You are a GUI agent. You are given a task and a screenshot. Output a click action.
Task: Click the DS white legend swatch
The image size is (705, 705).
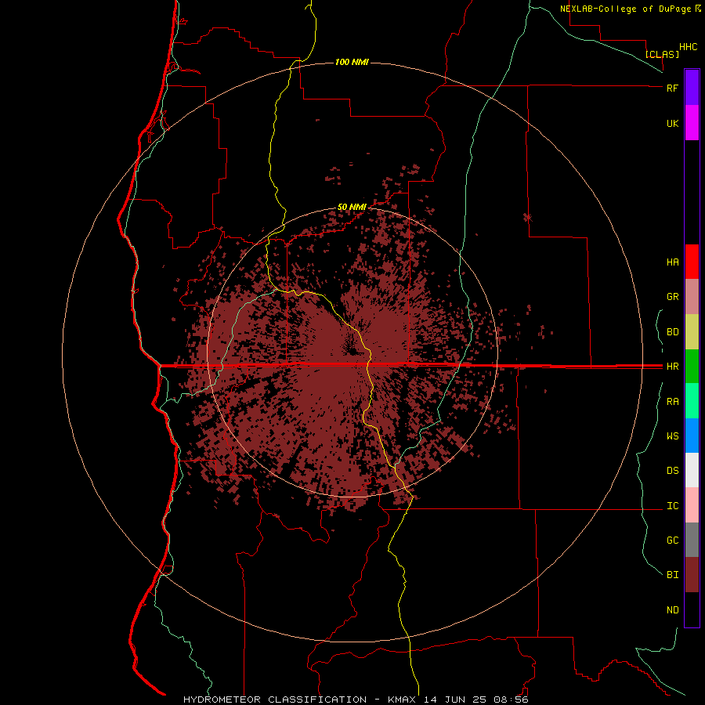tap(692, 470)
